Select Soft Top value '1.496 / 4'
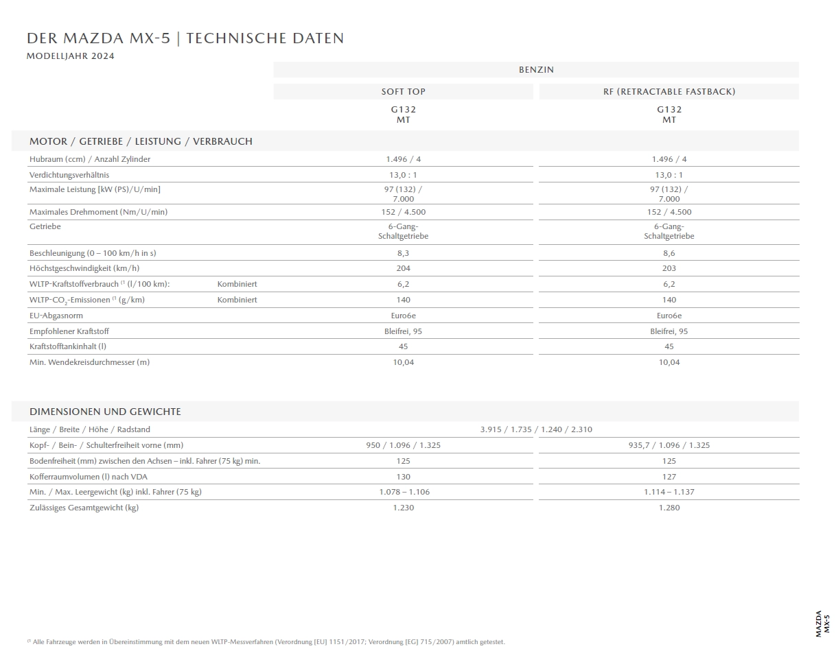 404,159
